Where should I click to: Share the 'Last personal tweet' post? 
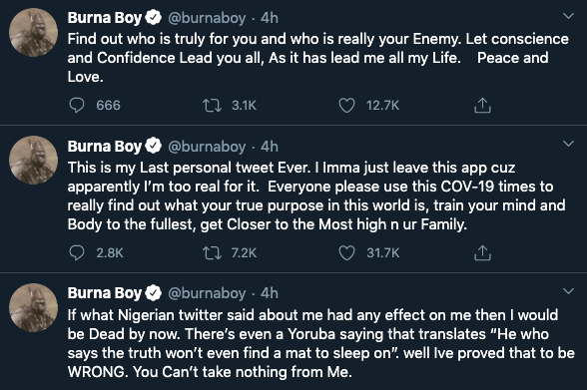(x=482, y=253)
